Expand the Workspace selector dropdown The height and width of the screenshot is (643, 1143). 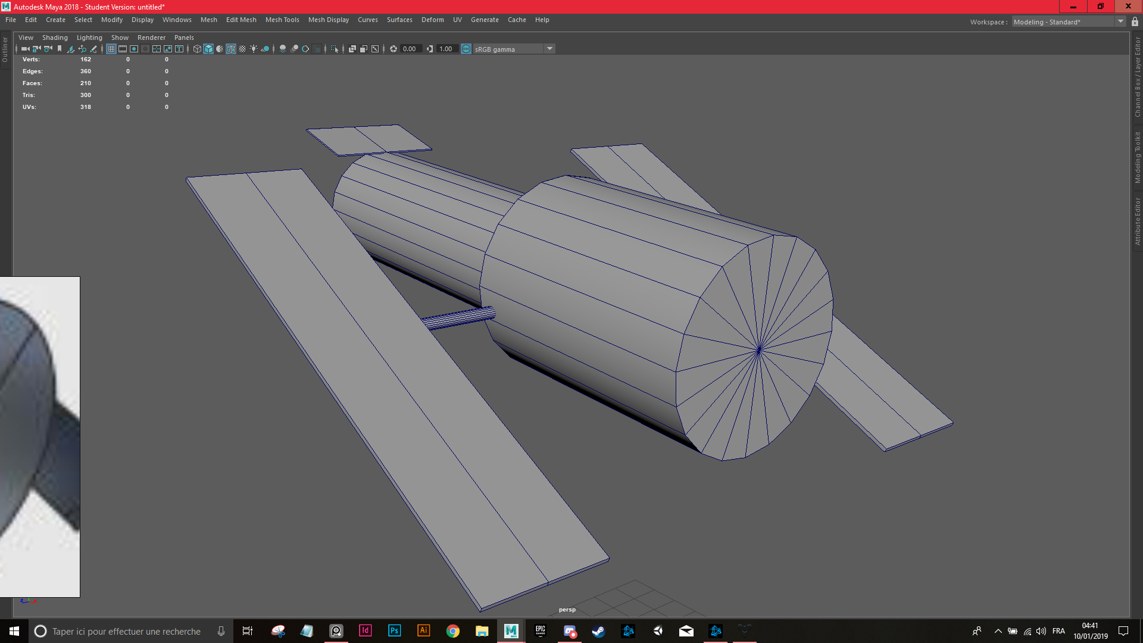[1120, 22]
